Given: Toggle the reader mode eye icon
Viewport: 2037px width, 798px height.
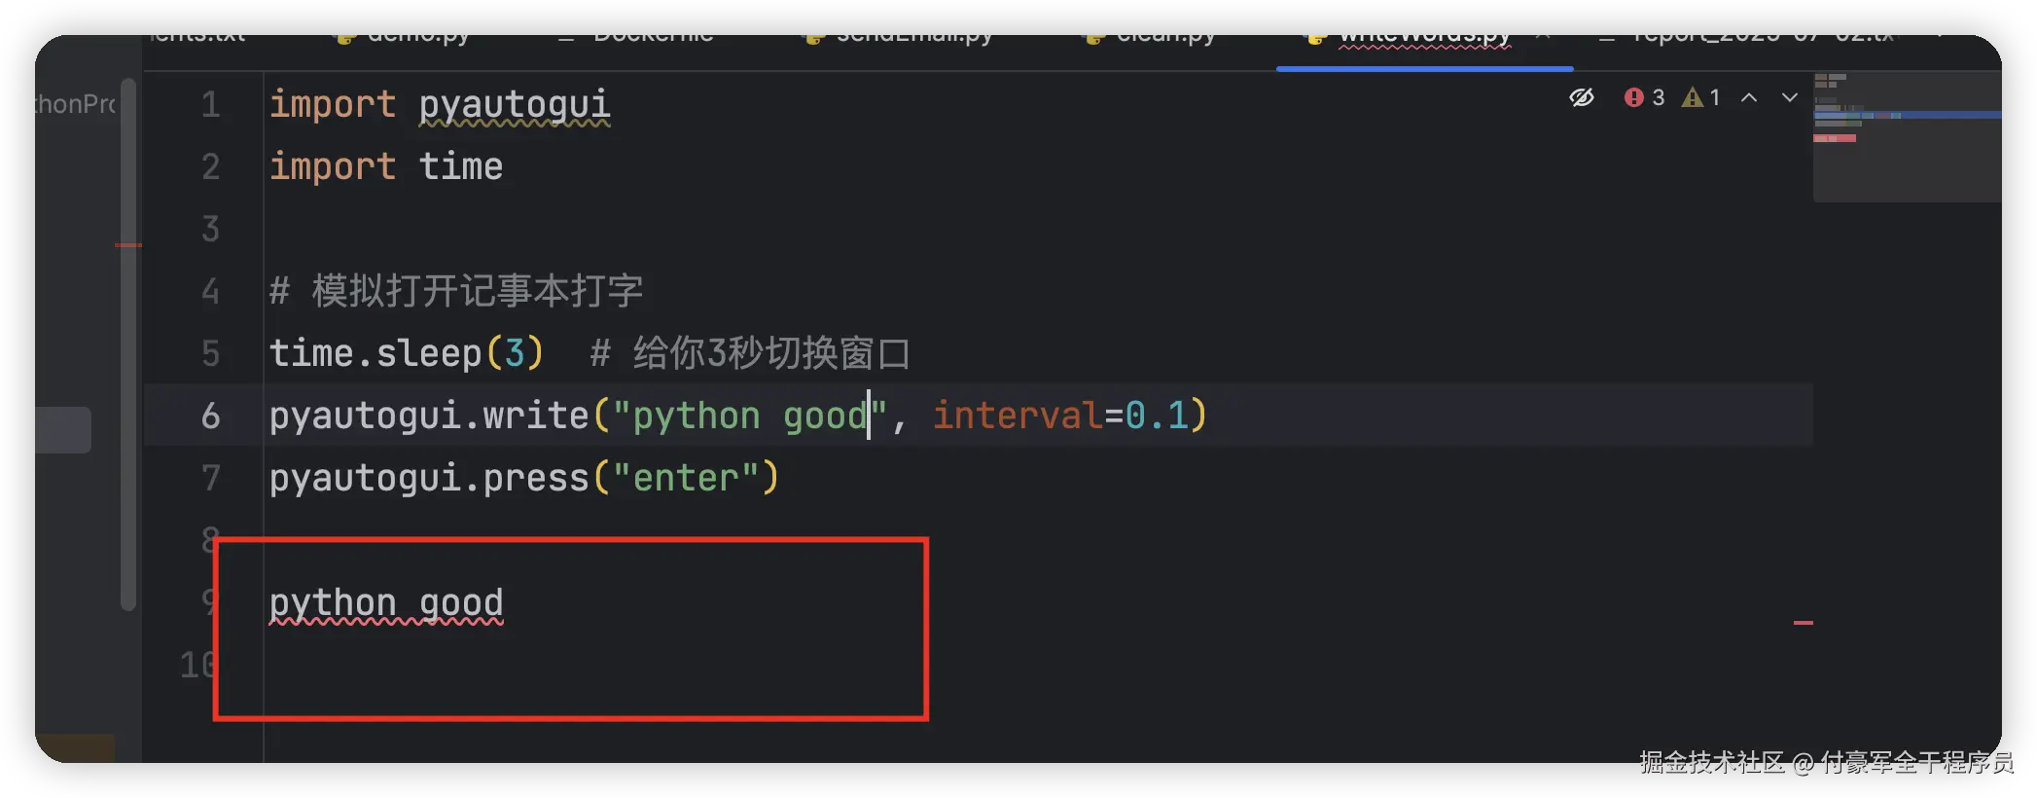Looking at the screenshot, I should 1582,97.
